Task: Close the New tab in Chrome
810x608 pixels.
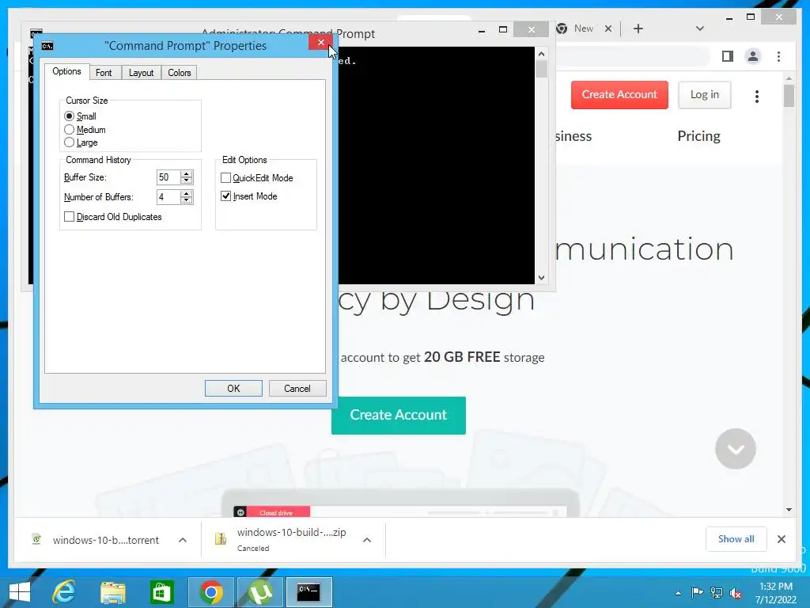Action: coord(608,28)
